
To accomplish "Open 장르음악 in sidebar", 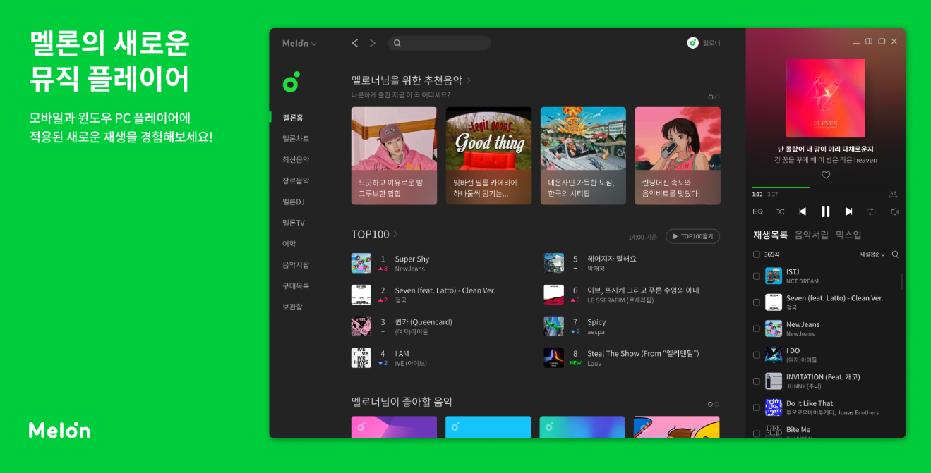I will 296,181.
